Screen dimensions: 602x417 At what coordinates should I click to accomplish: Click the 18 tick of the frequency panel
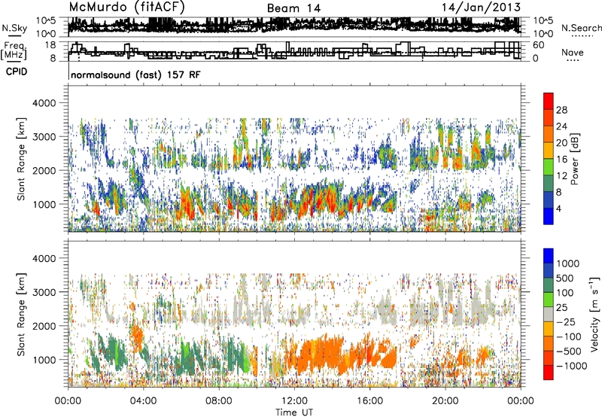[50, 45]
